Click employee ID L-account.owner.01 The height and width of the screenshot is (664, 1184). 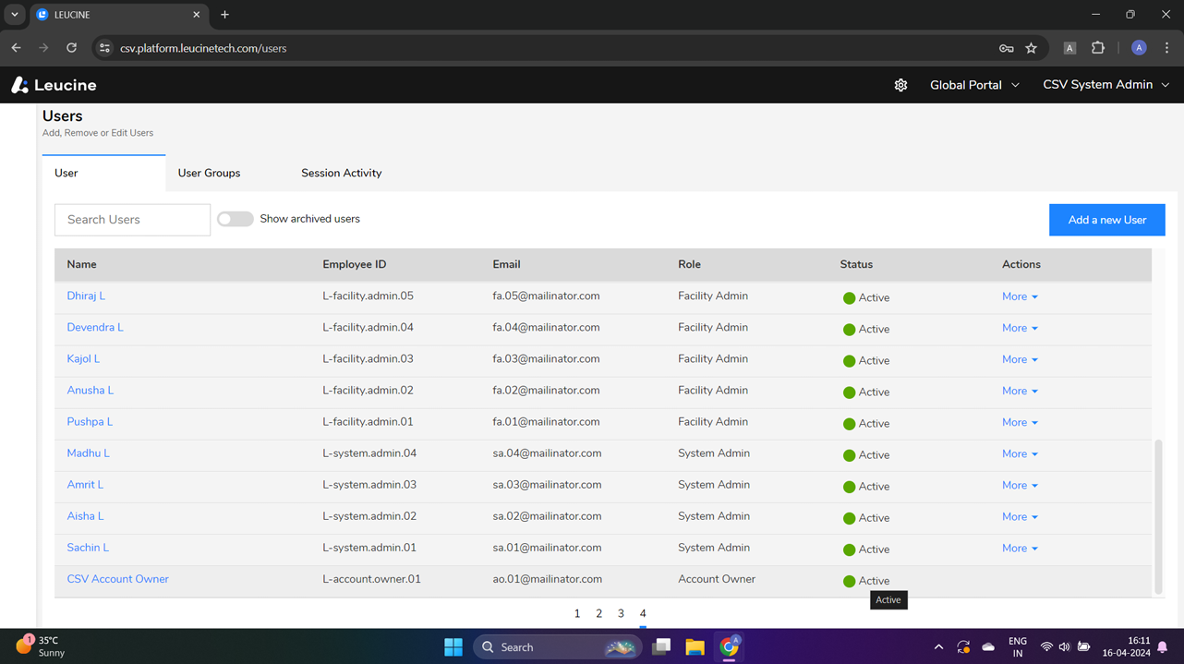coord(371,579)
